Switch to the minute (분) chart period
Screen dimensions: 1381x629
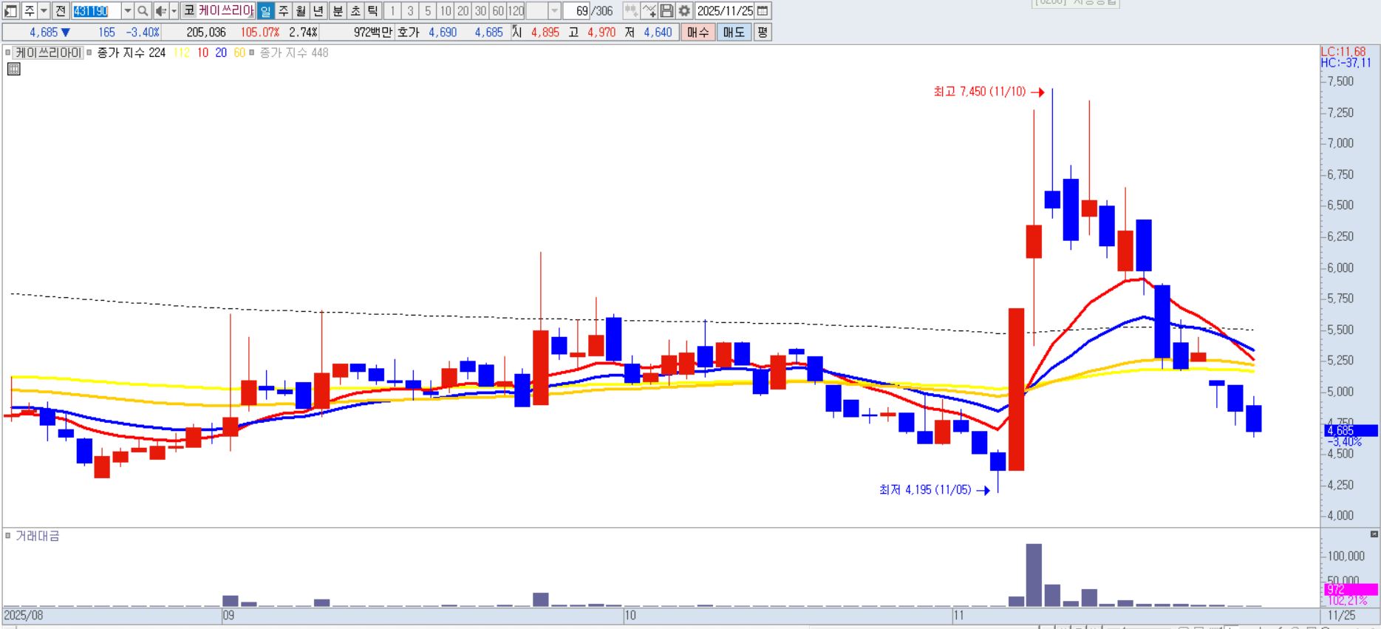(337, 11)
